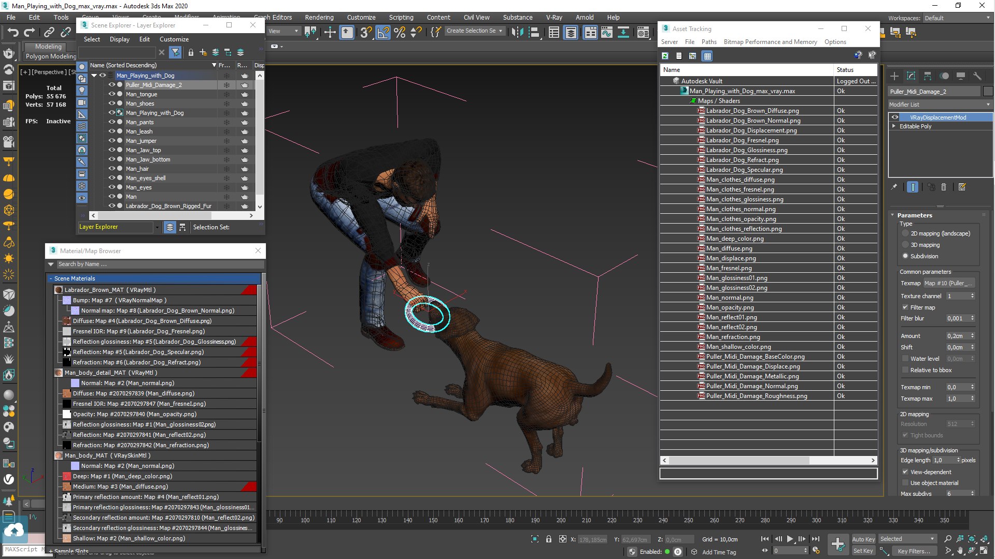Open the V-Ray menu

coord(555,17)
